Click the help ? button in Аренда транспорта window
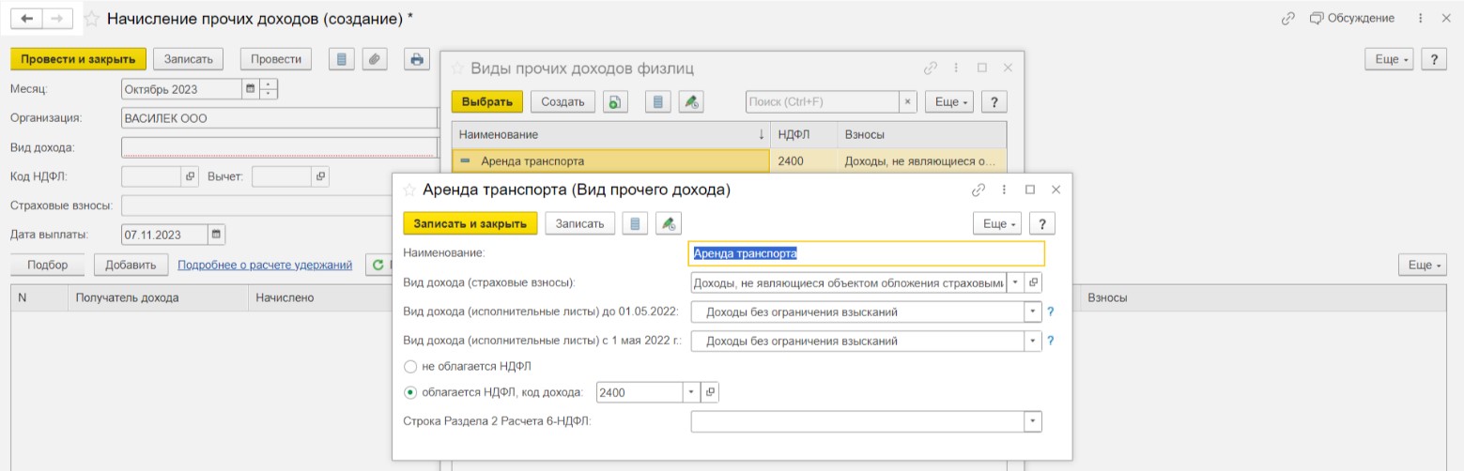 (x=1041, y=223)
